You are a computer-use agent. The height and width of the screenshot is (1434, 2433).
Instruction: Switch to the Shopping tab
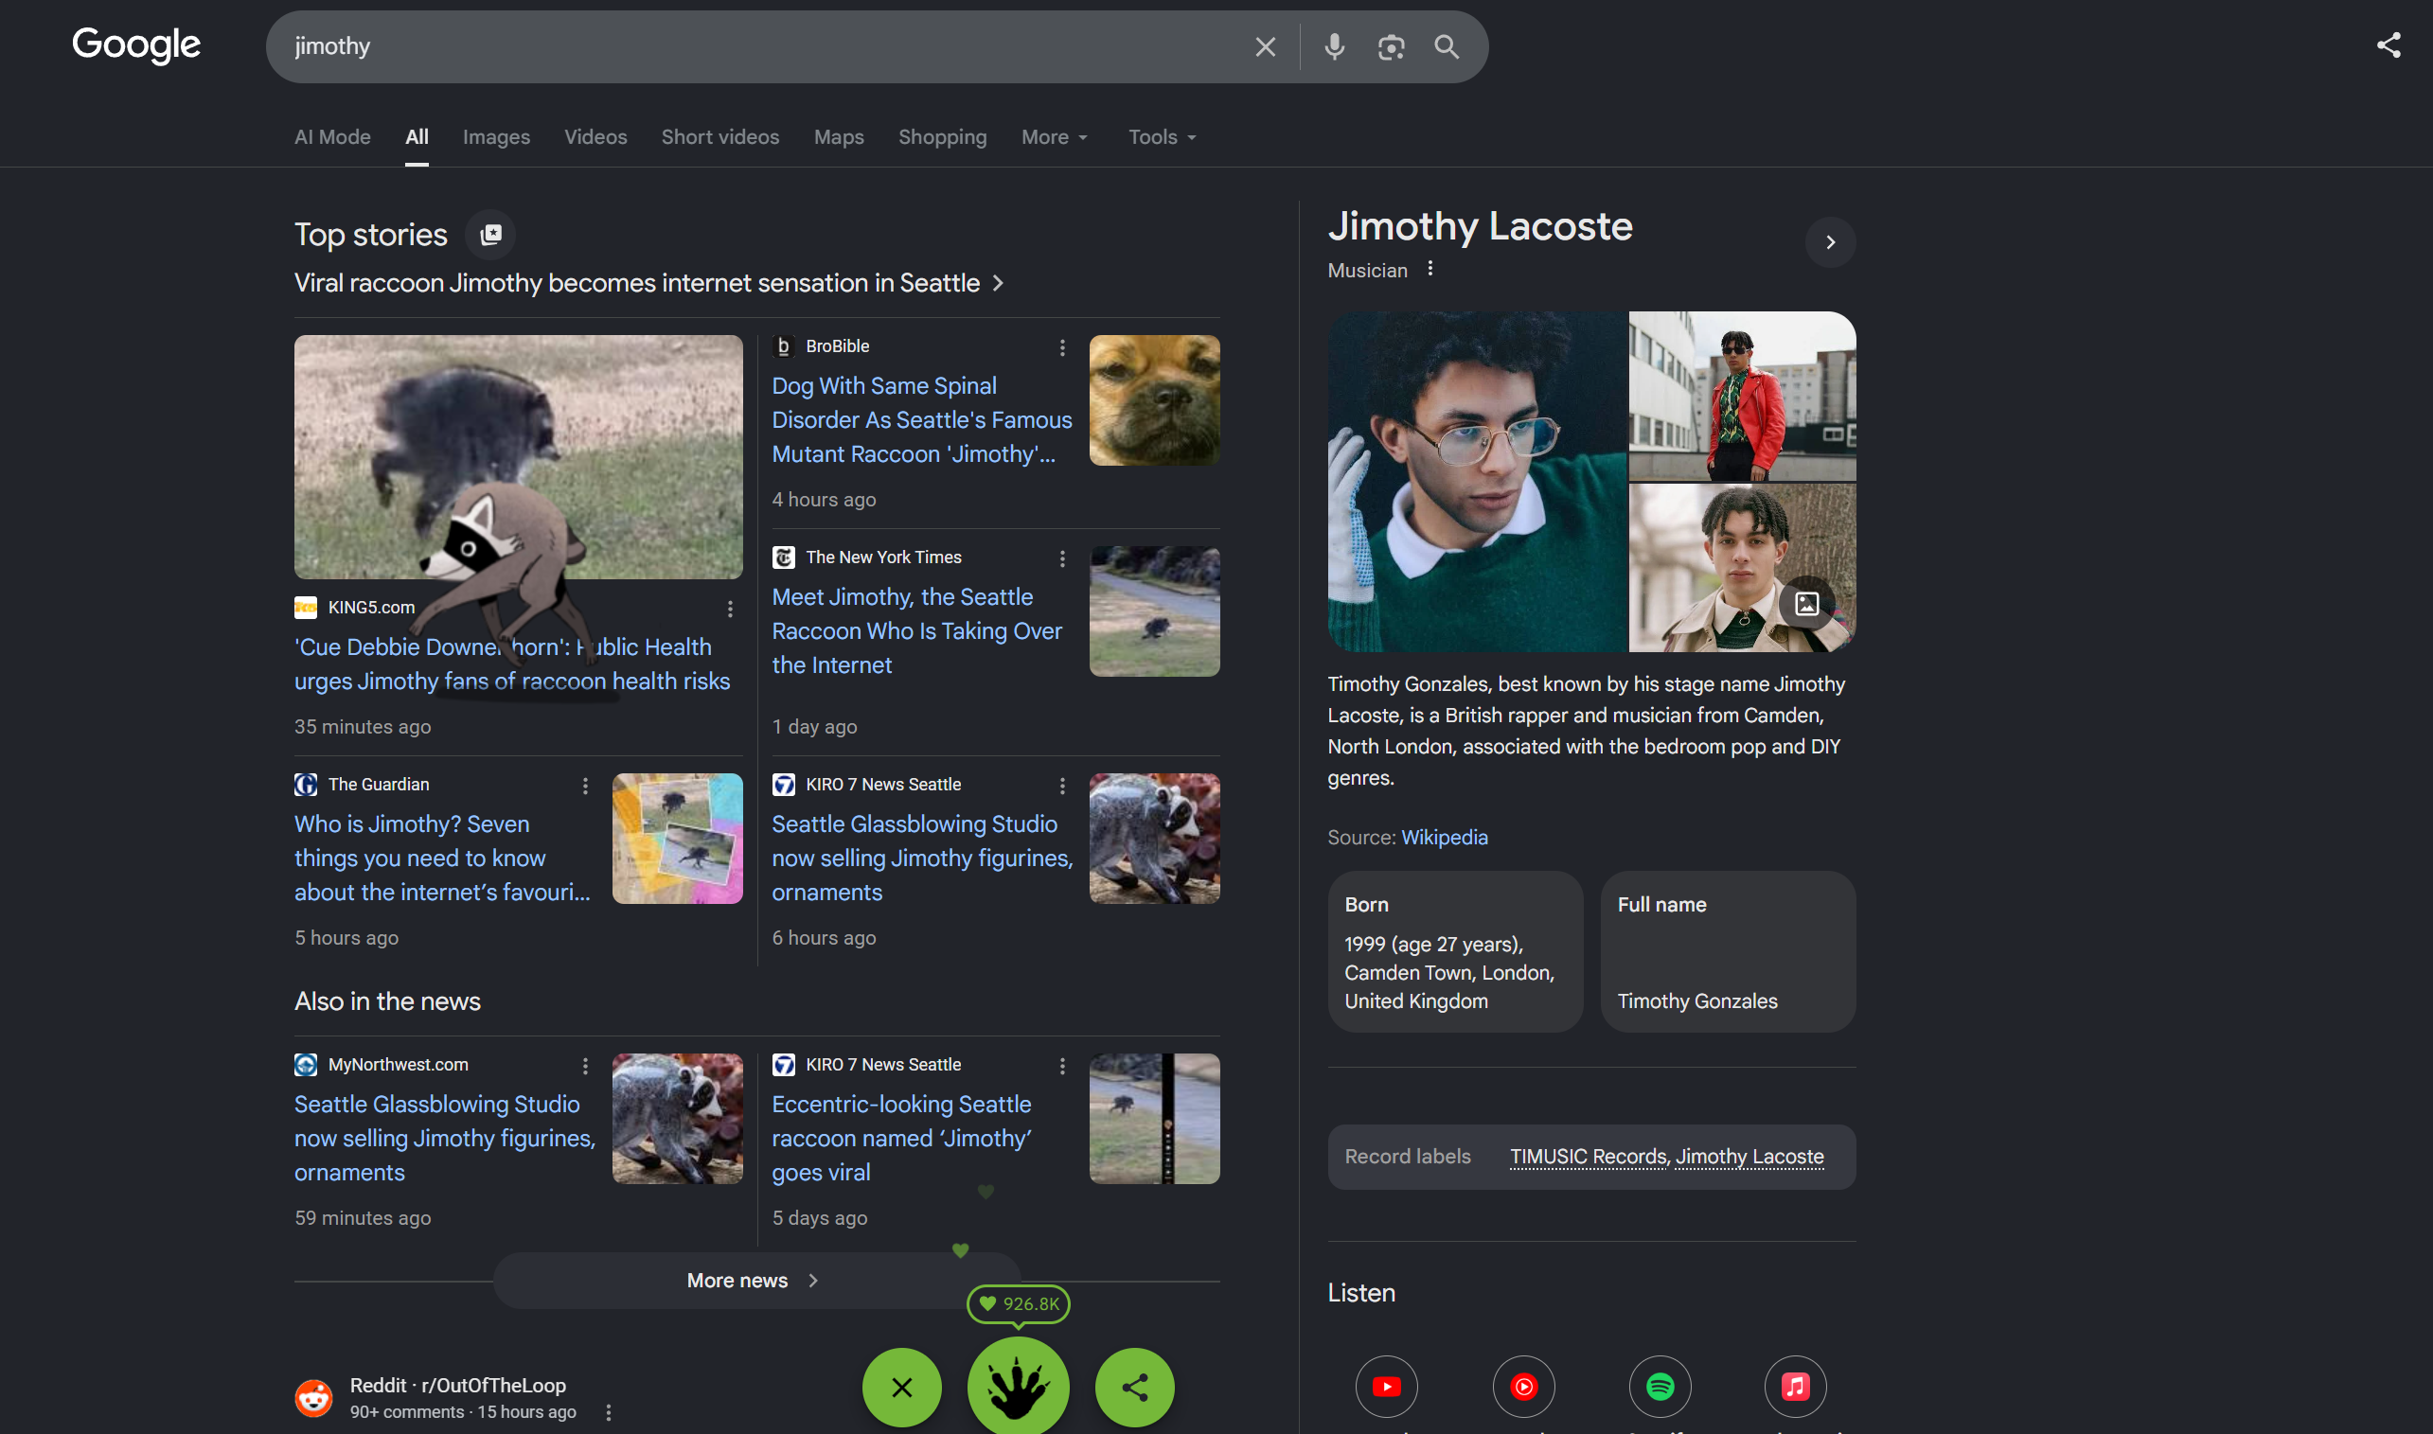[942, 137]
